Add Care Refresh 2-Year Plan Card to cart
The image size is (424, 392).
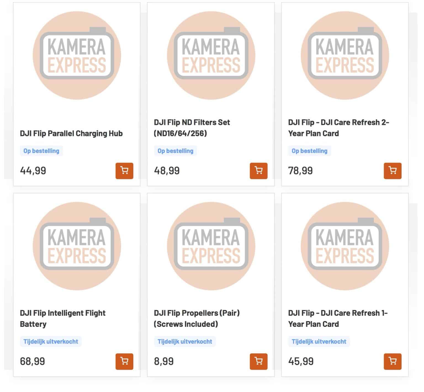pos(392,171)
